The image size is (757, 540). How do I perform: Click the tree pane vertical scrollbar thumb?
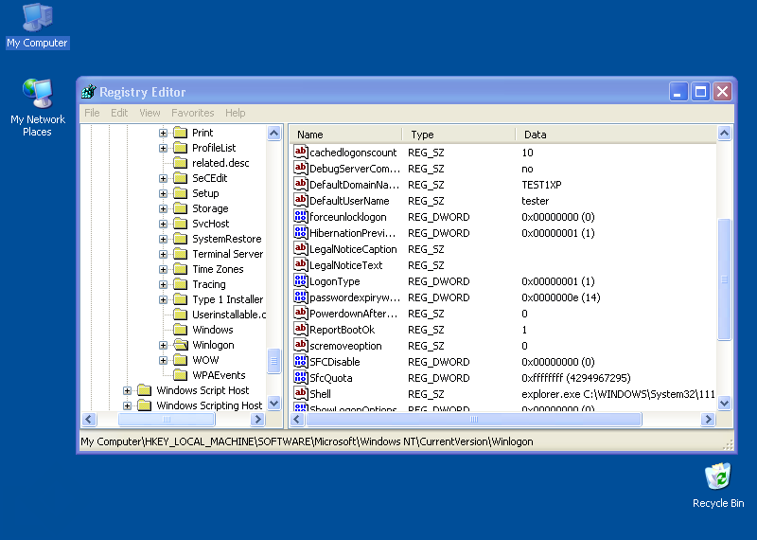[x=274, y=361]
